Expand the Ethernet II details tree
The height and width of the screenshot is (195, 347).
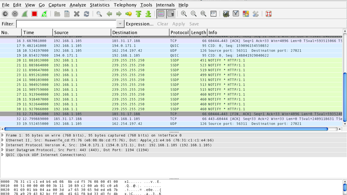click(3, 140)
